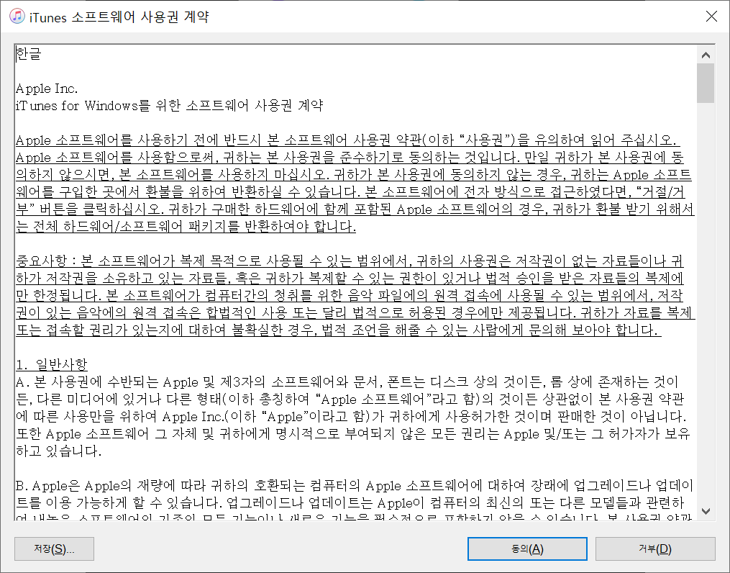Click the vertical scrollbar thumb
The image size is (730, 573).
pyautogui.click(x=706, y=83)
